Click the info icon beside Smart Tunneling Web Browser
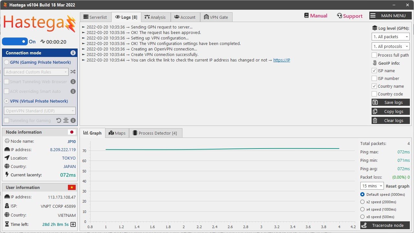 click(x=73, y=82)
